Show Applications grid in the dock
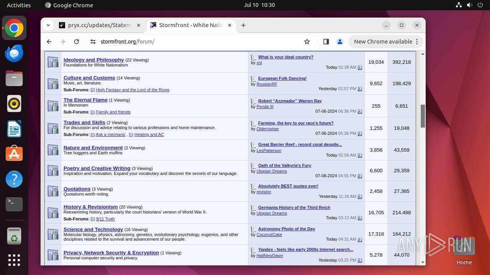Viewport: 490px width, 275px height. coord(14,260)
